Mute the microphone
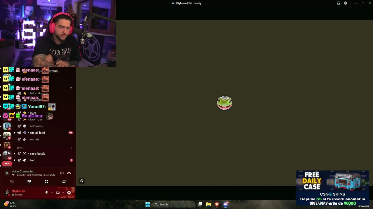373x209 pixels. pos(47,192)
